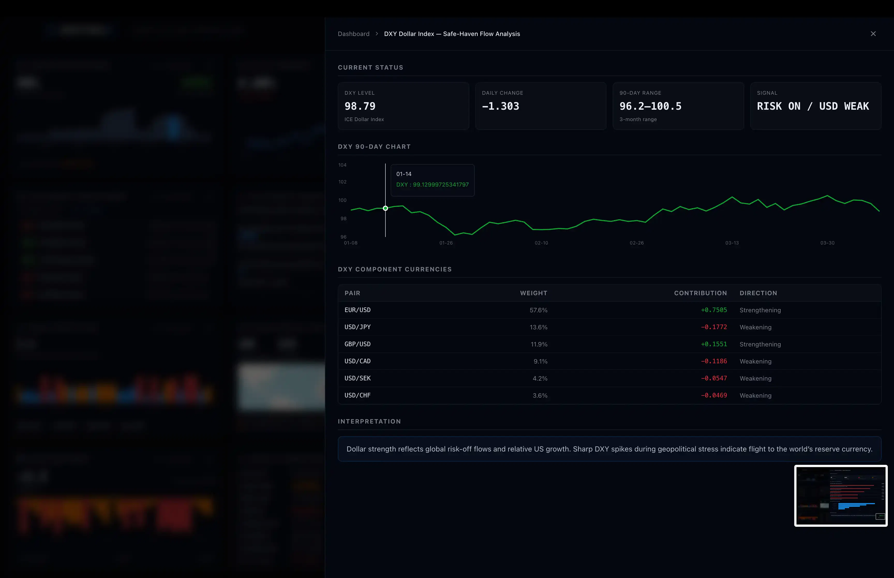The height and width of the screenshot is (578, 894).
Task: Click the 11.9% weight for GBP/USD
Action: click(539, 344)
